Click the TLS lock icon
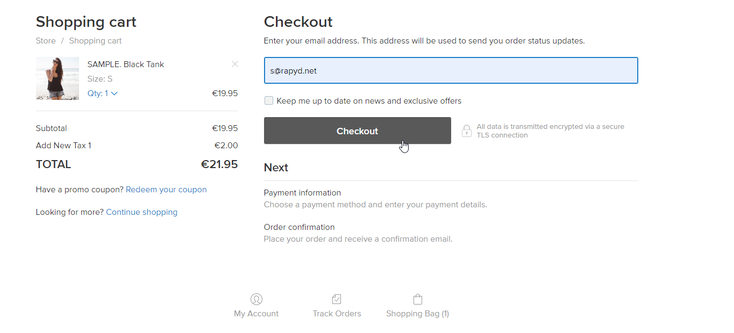This screenshot has width=734, height=333. (x=467, y=131)
